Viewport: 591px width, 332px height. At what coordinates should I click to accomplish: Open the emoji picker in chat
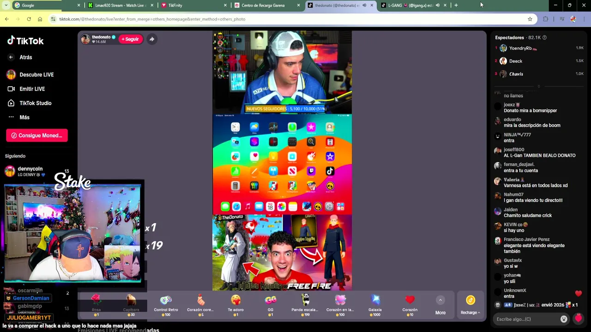tap(564, 319)
